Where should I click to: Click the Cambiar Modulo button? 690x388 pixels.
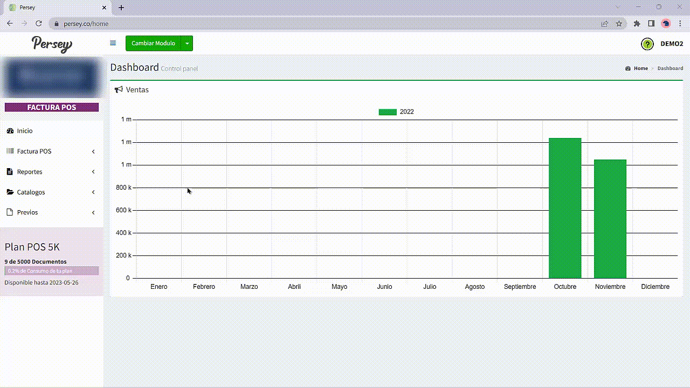pyautogui.click(x=153, y=44)
